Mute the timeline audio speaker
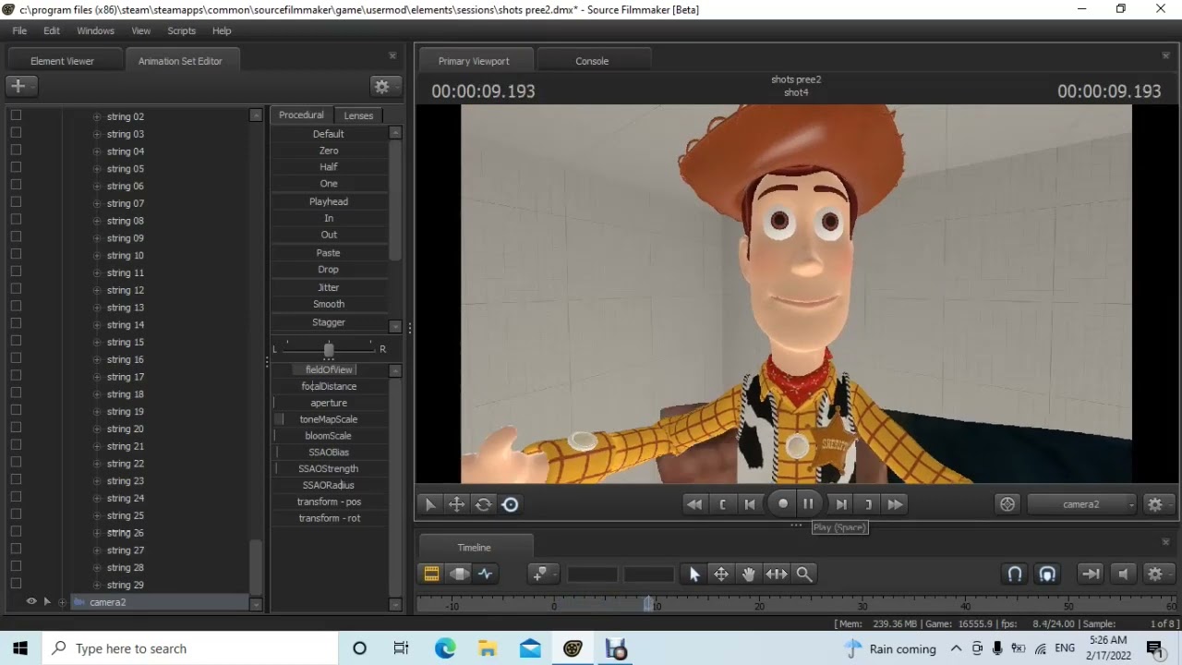Viewport: 1182px width, 665px height. (1123, 574)
